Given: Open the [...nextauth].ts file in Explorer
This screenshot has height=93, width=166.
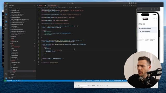Looking at the screenshot, I should [16, 47].
